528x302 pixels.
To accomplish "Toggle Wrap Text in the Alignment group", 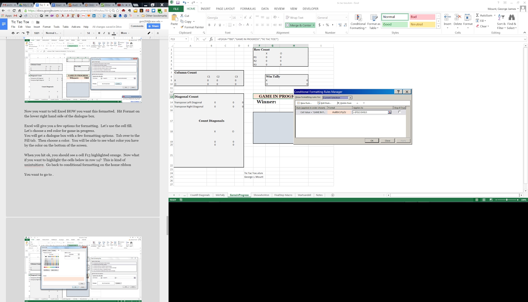I will point(294,17).
